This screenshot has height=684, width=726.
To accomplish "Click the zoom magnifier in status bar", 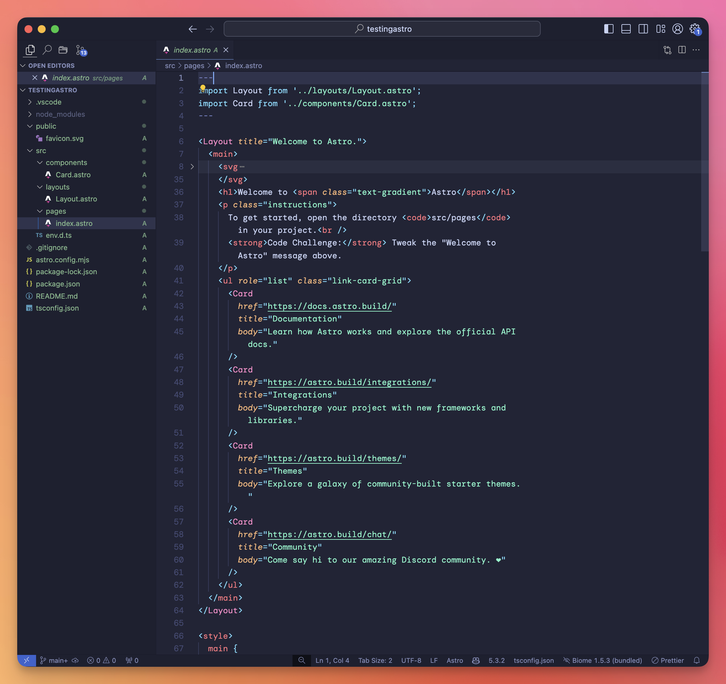I will (x=302, y=660).
